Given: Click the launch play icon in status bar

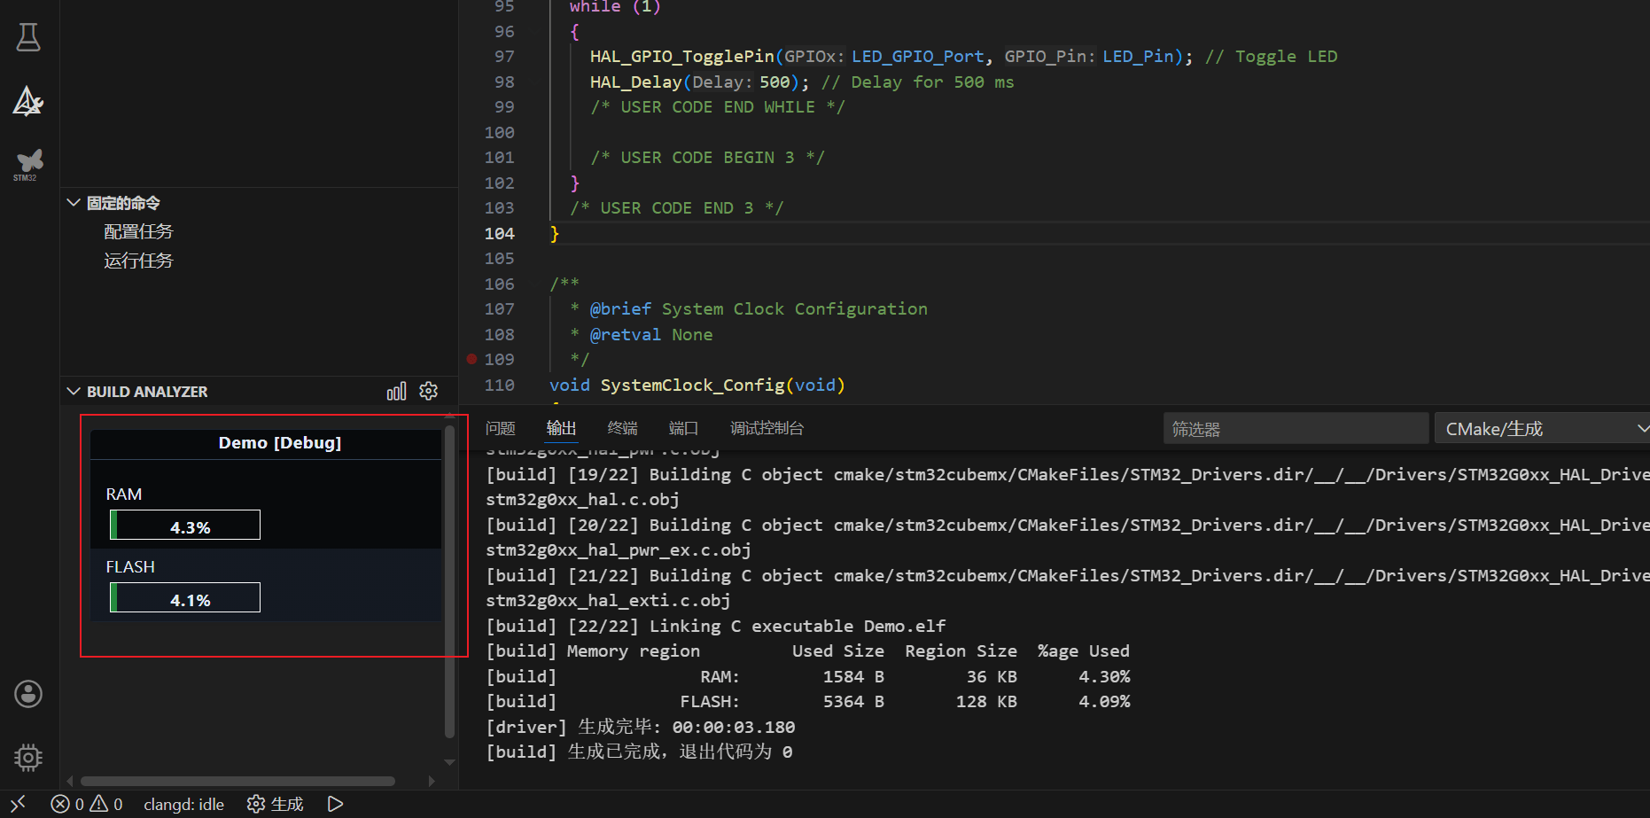Looking at the screenshot, I should 335,804.
